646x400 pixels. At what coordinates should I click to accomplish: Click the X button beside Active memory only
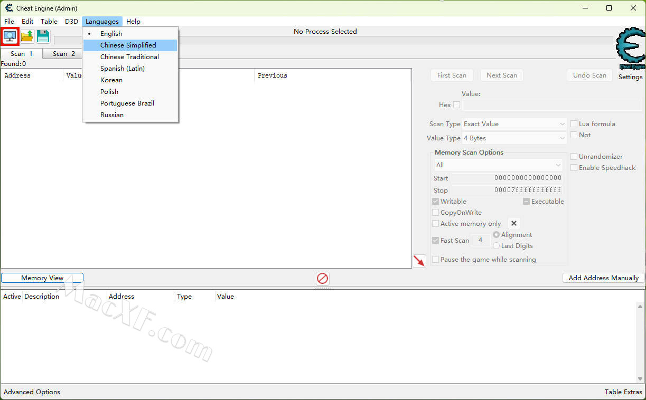point(514,223)
